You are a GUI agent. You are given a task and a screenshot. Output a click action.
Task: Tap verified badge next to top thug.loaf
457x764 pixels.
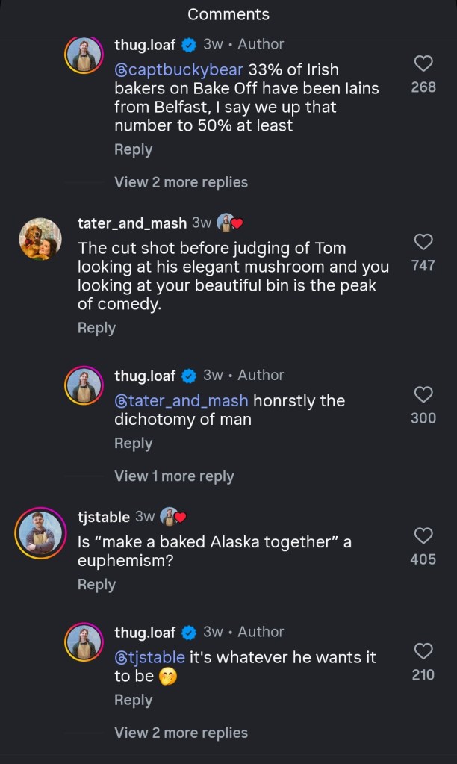(190, 45)
